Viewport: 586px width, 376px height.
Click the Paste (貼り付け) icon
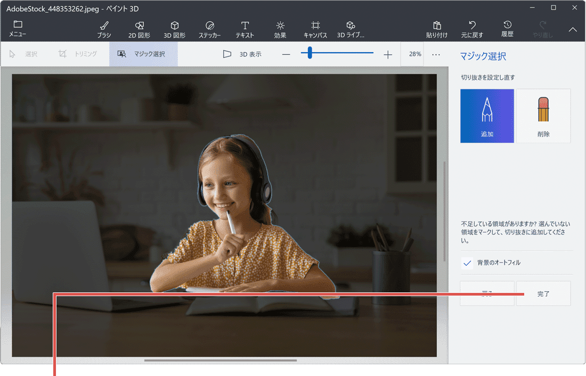tap(437, 29)
